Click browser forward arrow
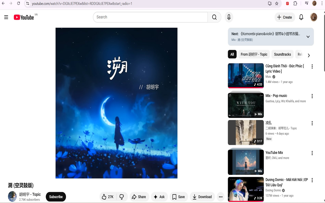 [11, 4]
